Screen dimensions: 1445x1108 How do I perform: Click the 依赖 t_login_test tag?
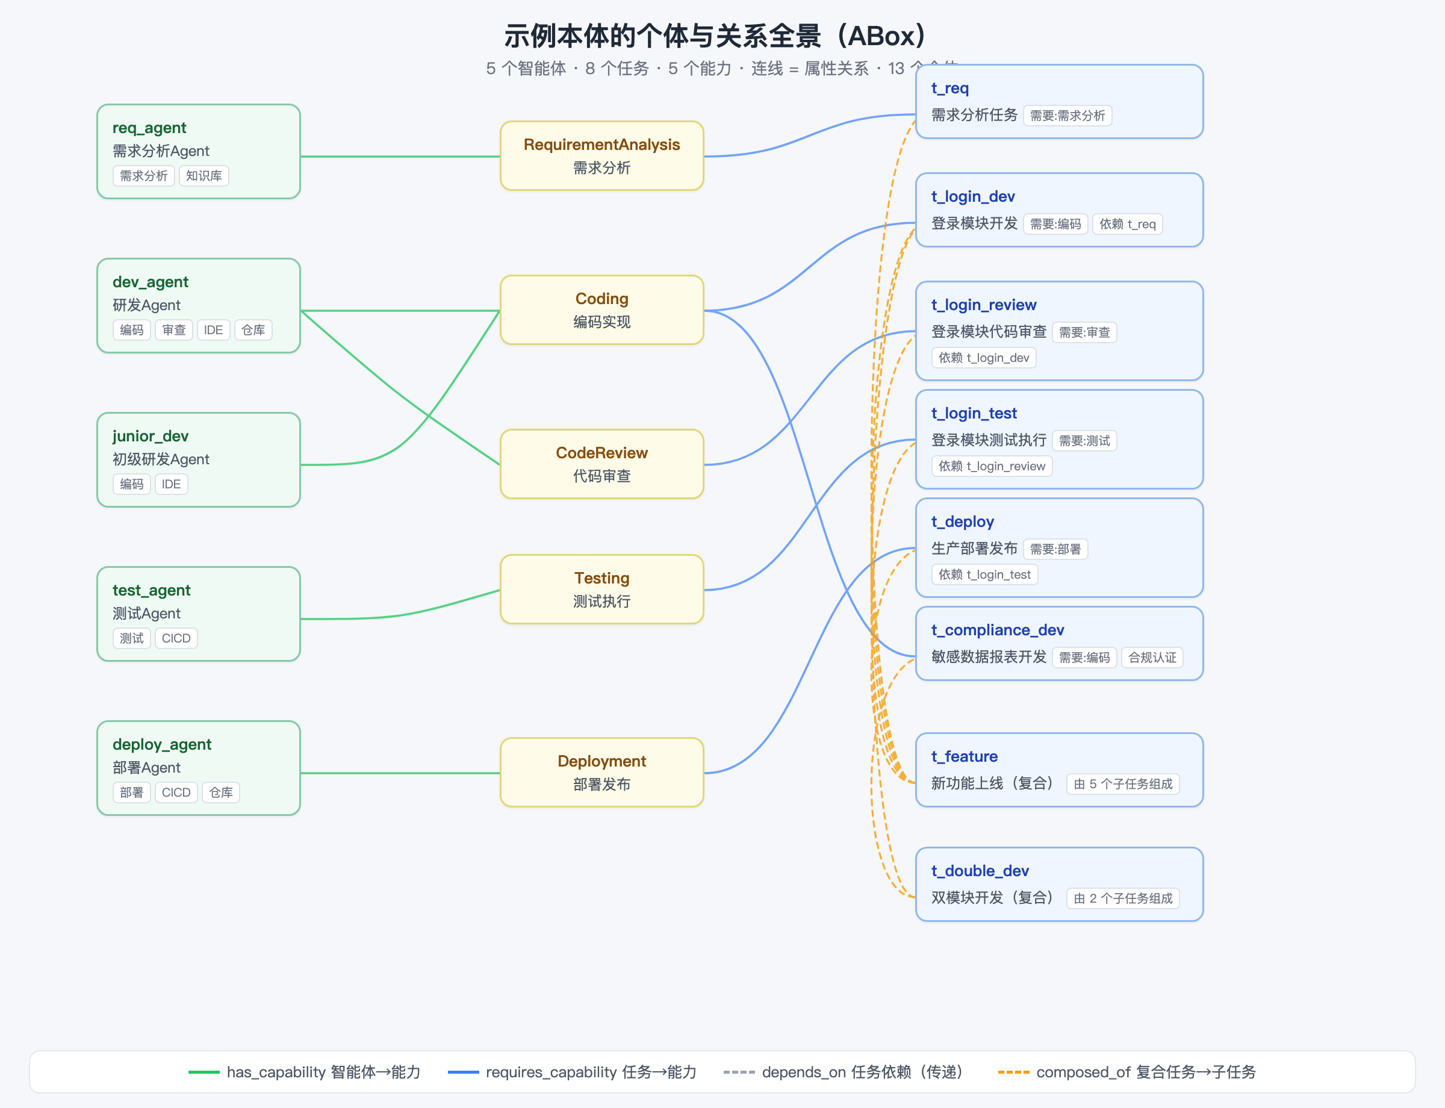984,575
